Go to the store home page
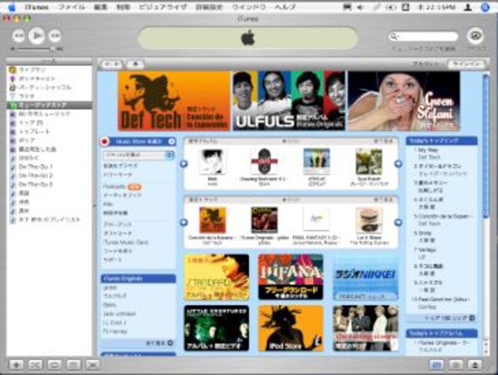498x375 pixels. pyautogui.click(x=135, y=64)
